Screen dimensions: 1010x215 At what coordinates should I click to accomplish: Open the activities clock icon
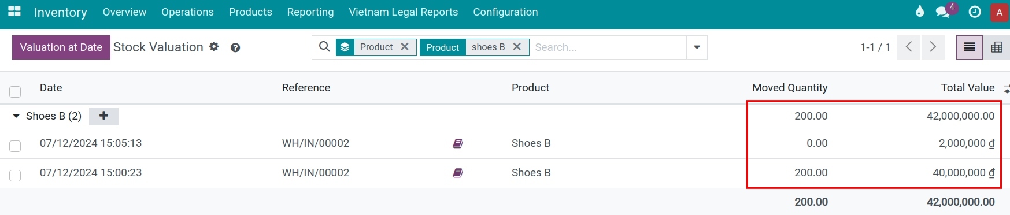point(975,12)
